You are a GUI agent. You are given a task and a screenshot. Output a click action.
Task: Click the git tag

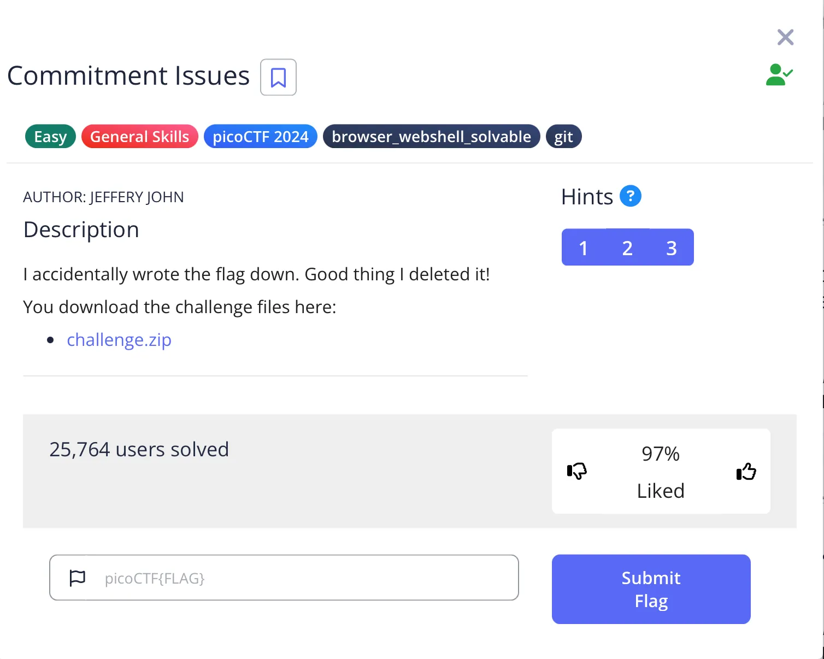pyautogui.click(x=563, y=137)
